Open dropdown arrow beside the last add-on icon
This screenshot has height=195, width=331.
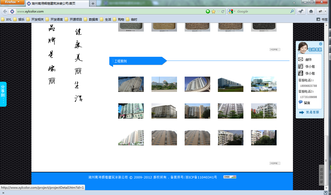pyautogui.click(x=326, y=11)
